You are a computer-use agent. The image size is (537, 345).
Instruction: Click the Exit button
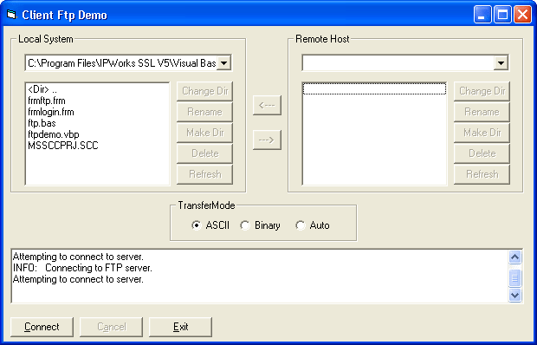pos(180,327)
